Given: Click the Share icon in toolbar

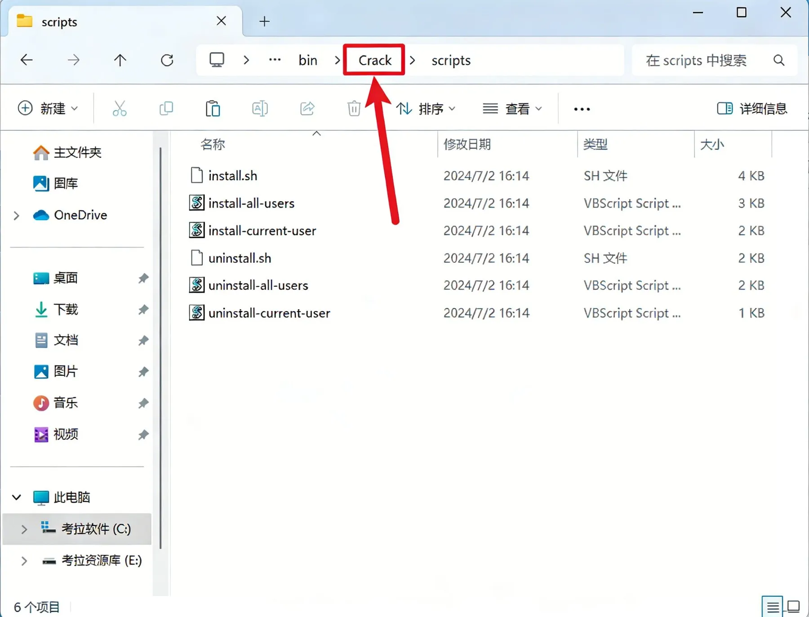Looking at the screenshot, I should coord(307,108).
